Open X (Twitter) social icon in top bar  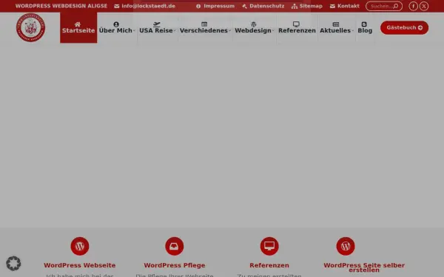click(424, 6)
